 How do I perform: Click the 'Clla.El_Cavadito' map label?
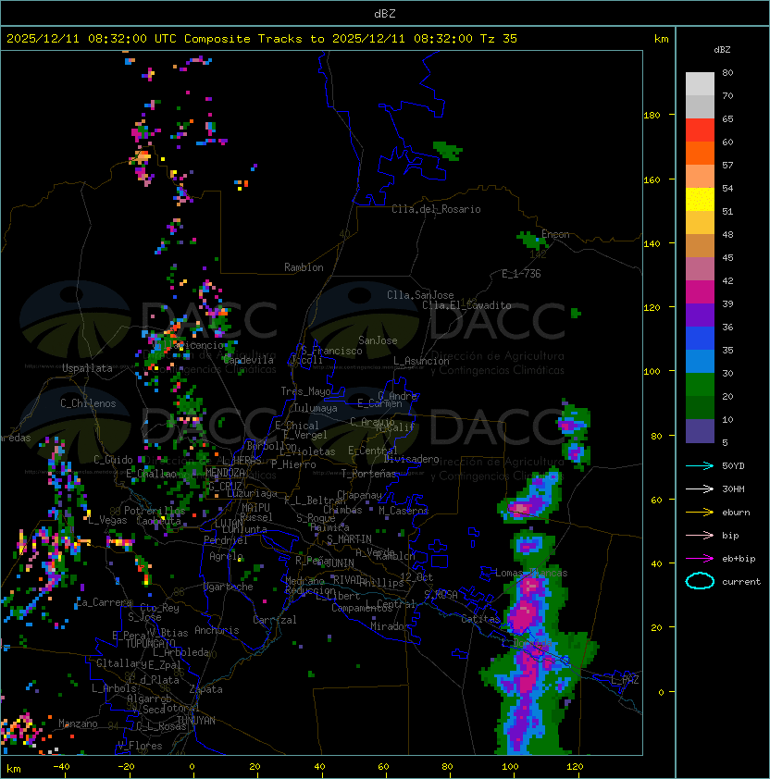click(x=466, y=305)
